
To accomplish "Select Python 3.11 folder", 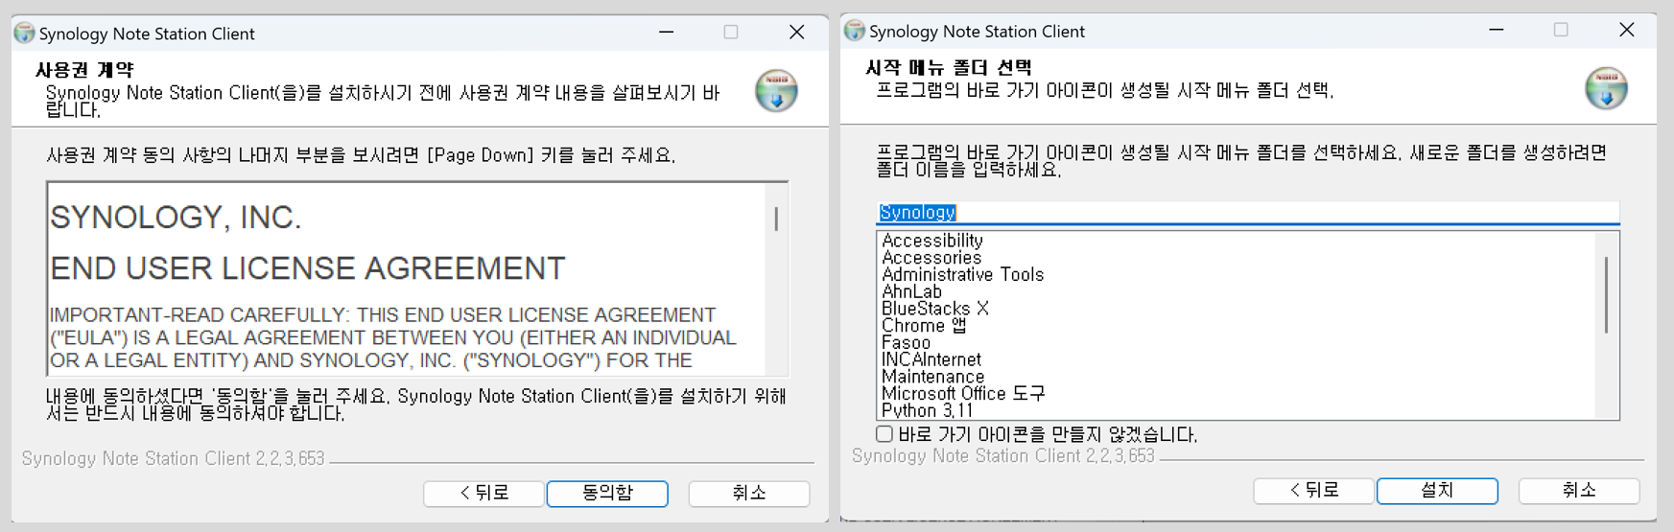I will pyautogui.click(x=927, y=410).
